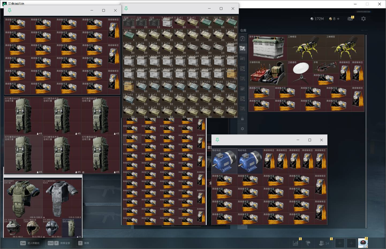Image resolution: width=386 pixels, height=249 pixels.
Task: Select the satellite dish item in warehouse
Action: point(300,73)
